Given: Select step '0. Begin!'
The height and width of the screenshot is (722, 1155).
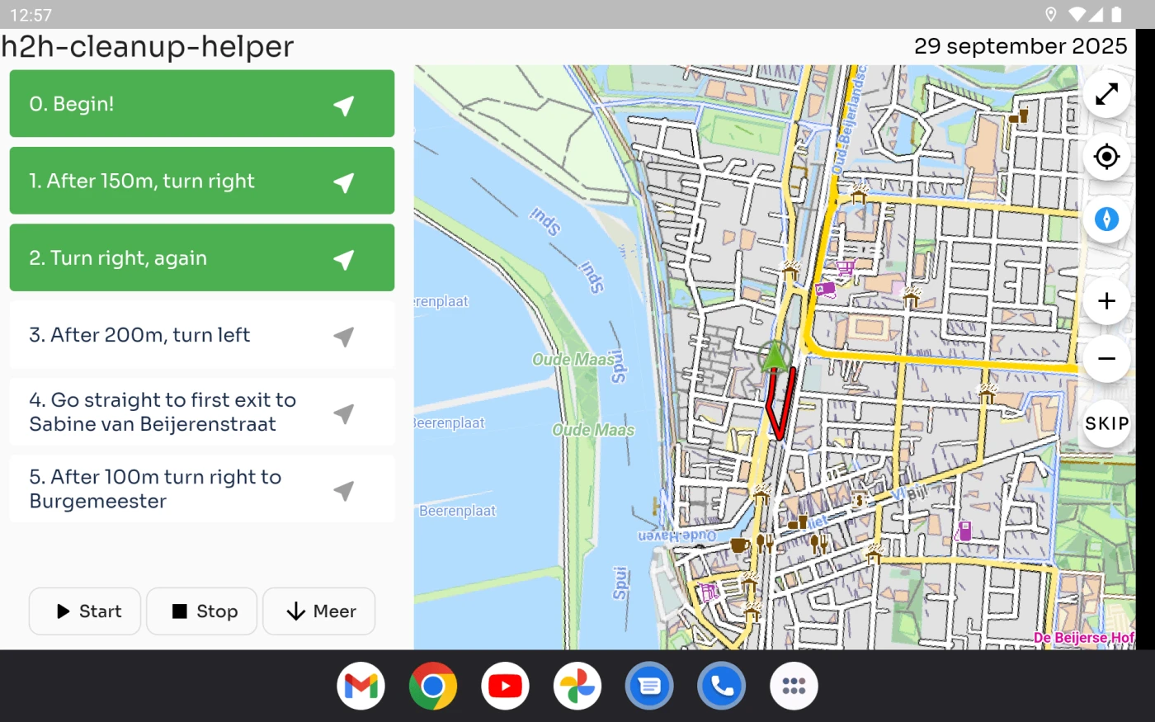Looking at the screenshot, I should click(202, 104).
